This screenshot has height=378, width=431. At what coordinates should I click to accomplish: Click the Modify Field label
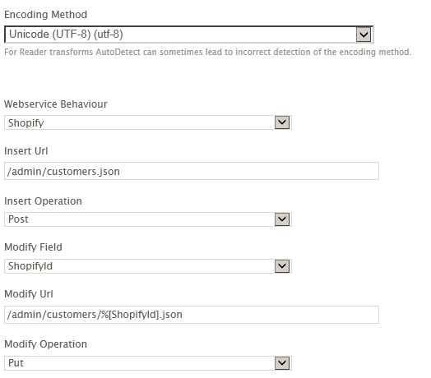[33, 247]
